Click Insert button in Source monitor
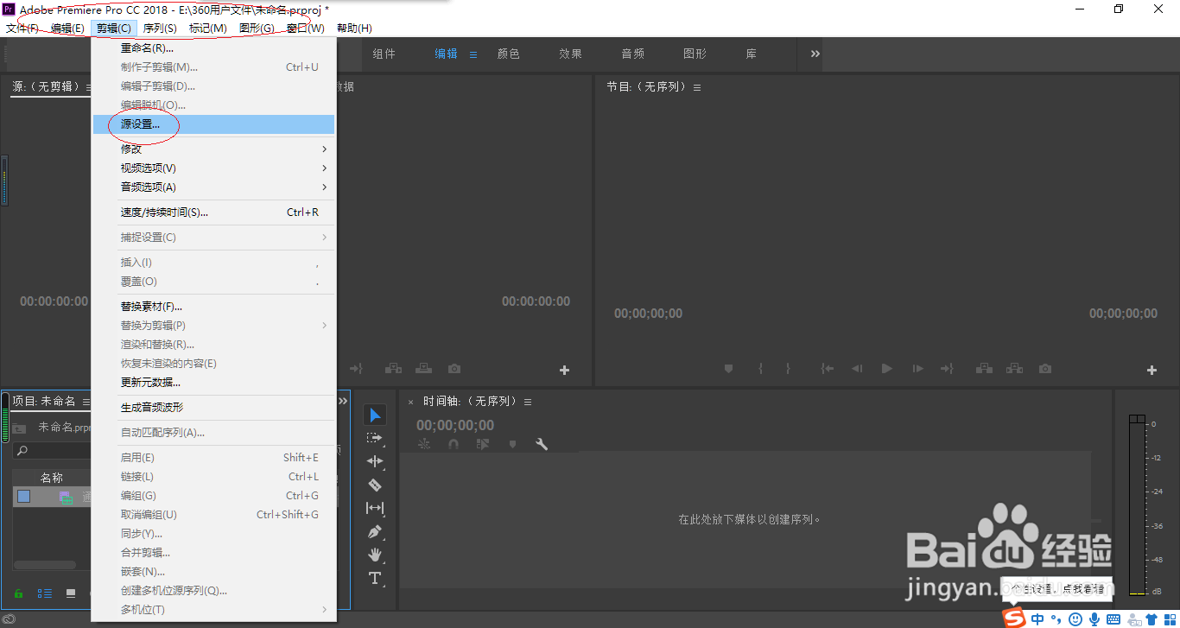This screenshot has height=628, width=1180. tap(393, 369)
